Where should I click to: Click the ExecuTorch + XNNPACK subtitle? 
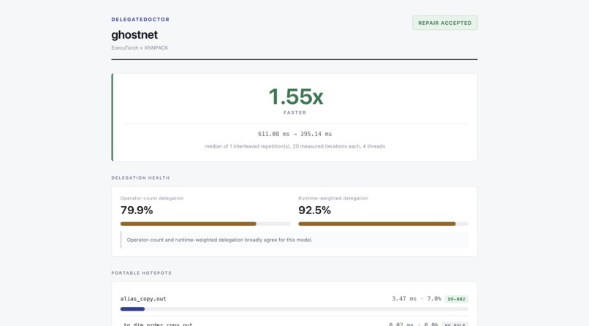pos(140,48)
